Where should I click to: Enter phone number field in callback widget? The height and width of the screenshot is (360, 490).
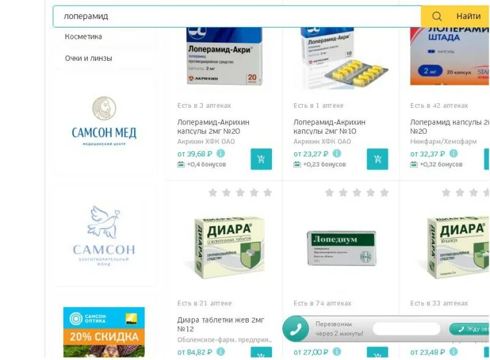pos(407,329)
